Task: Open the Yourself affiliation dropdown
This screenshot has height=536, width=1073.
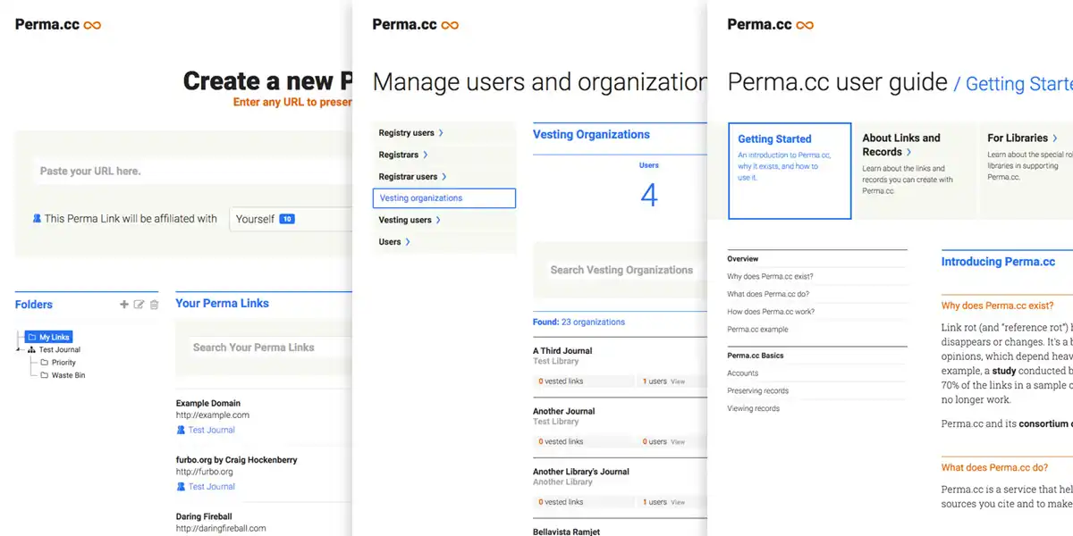Action: click(x=291, y=219)
